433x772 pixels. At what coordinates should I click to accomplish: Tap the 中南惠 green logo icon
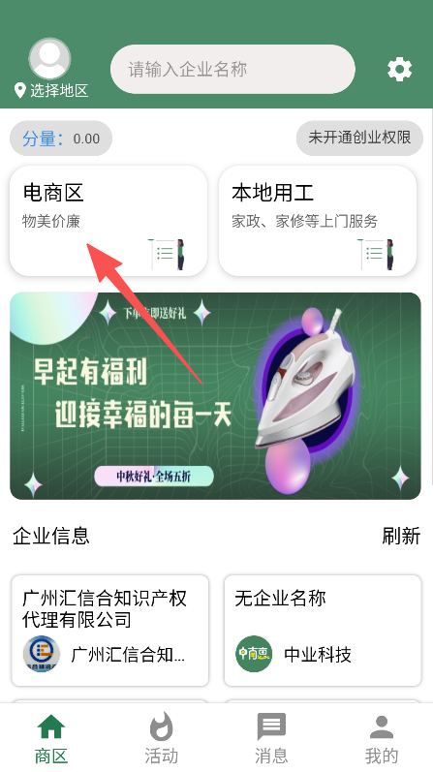(x=254, y=655)
